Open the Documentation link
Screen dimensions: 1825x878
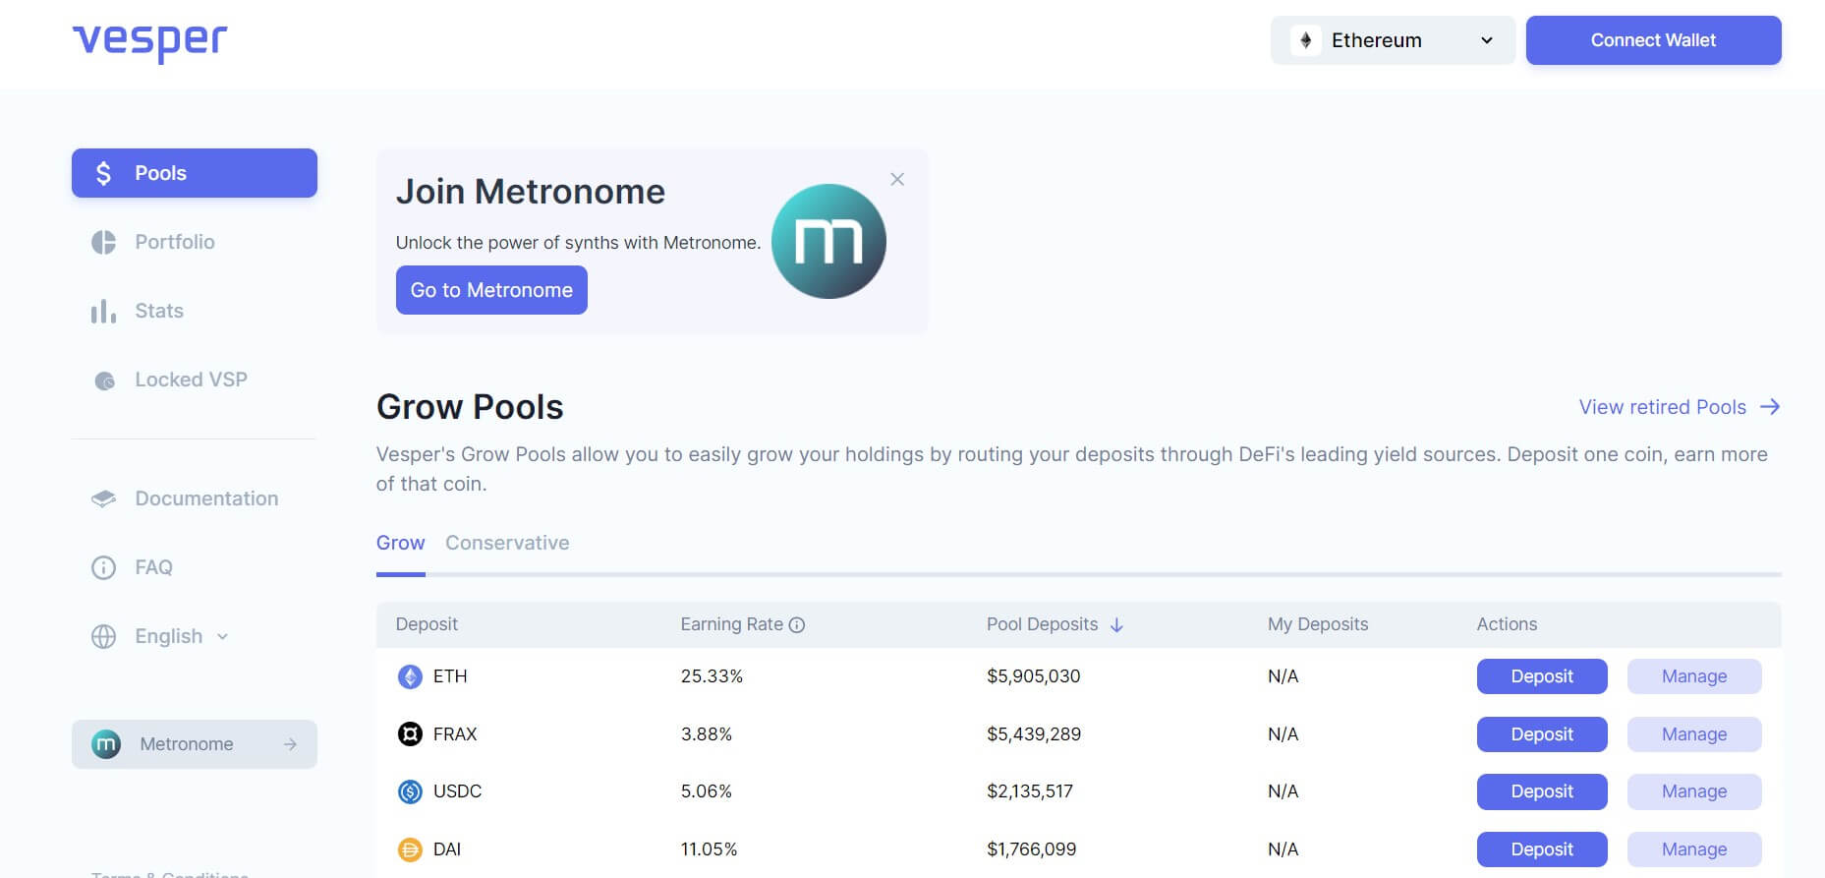pos(206,498)
